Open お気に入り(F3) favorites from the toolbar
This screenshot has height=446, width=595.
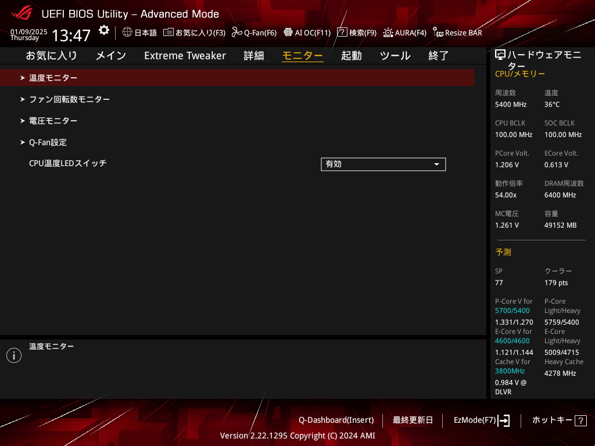coord(194,33)
